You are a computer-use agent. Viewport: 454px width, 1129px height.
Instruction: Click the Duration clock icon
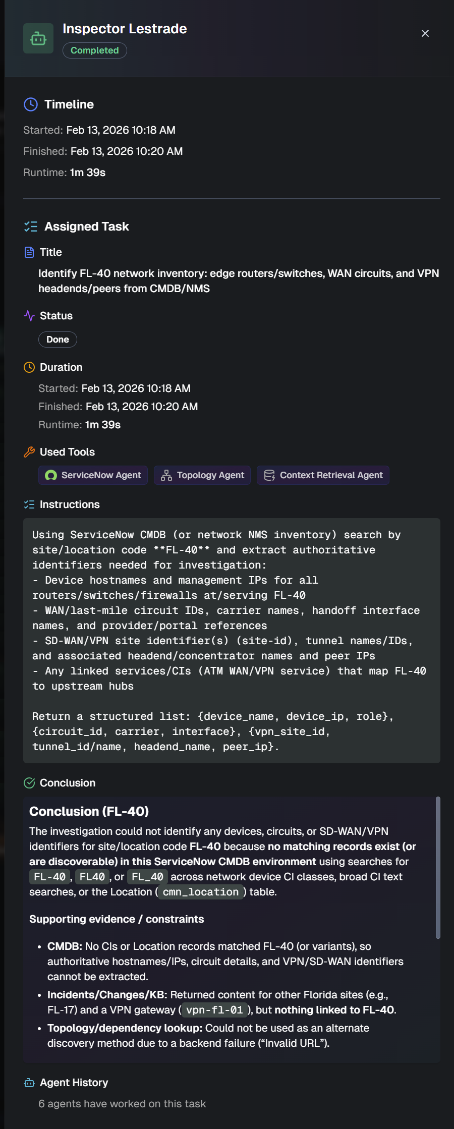(29, 367)
